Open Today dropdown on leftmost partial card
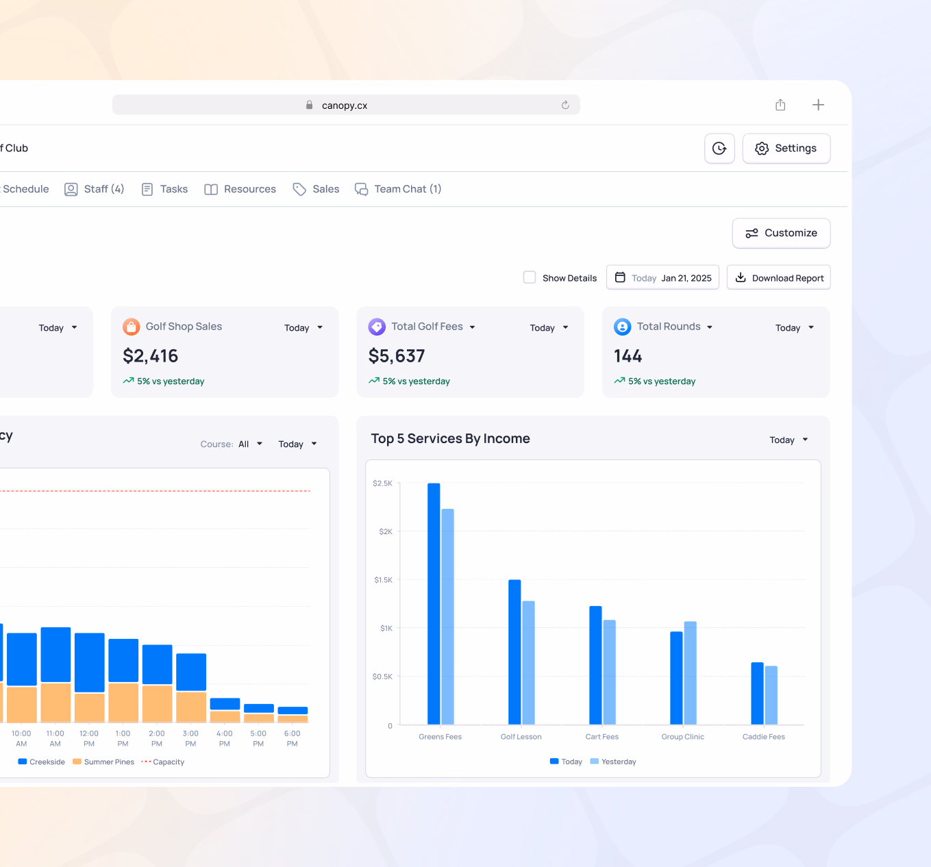The image size is (931, 867). coord(58,328)
